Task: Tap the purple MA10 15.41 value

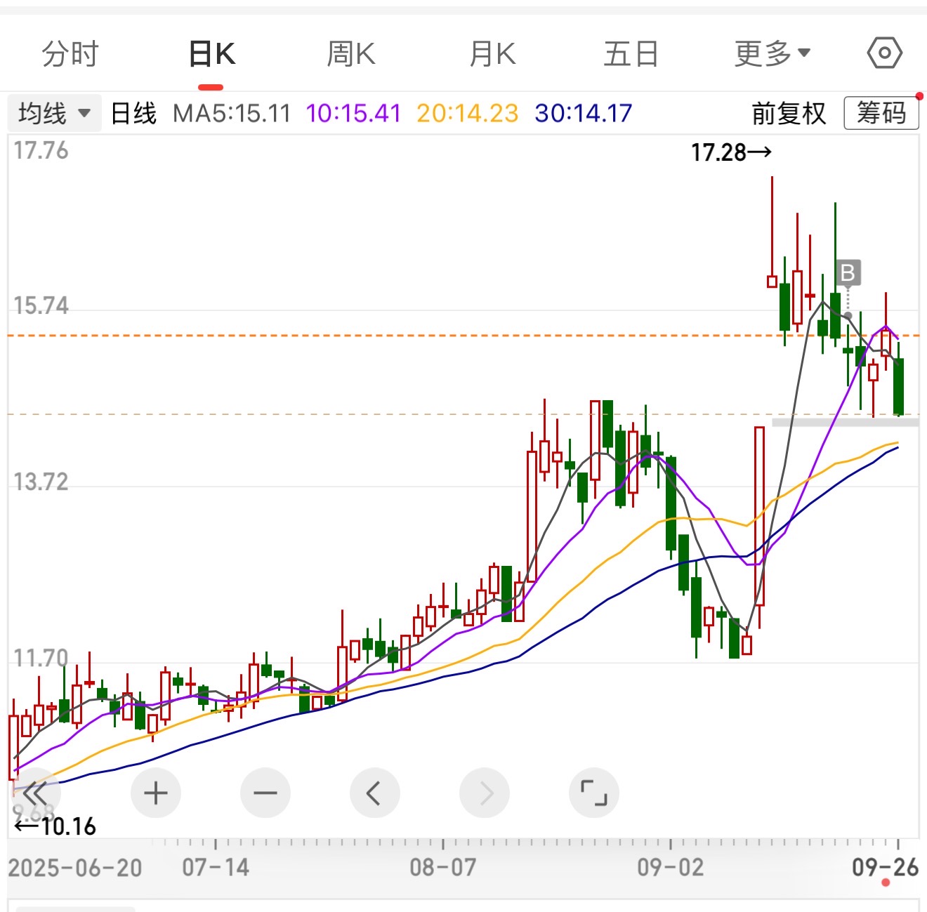Action: tap(353, 113)
